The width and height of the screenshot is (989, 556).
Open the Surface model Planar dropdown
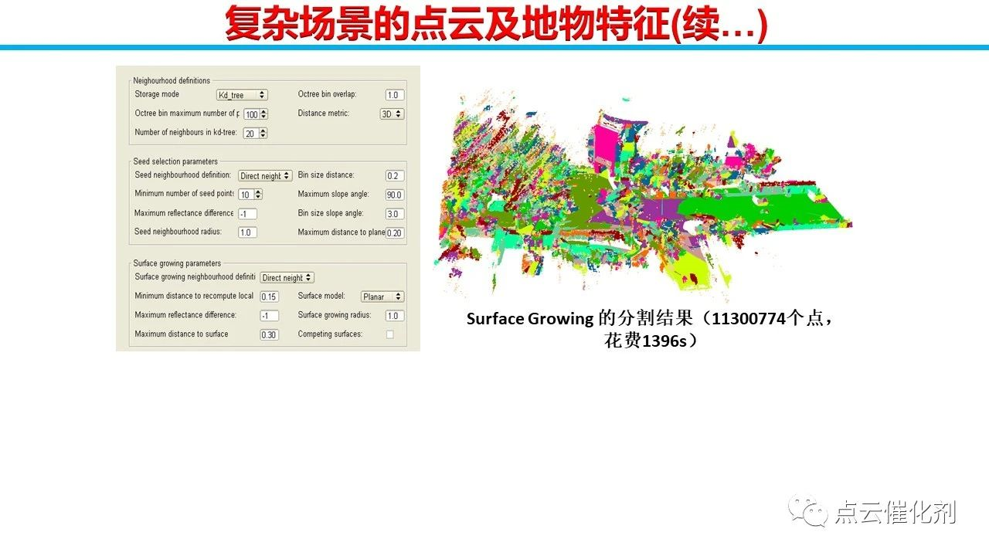pyautogui.click(x=382, y=297)
